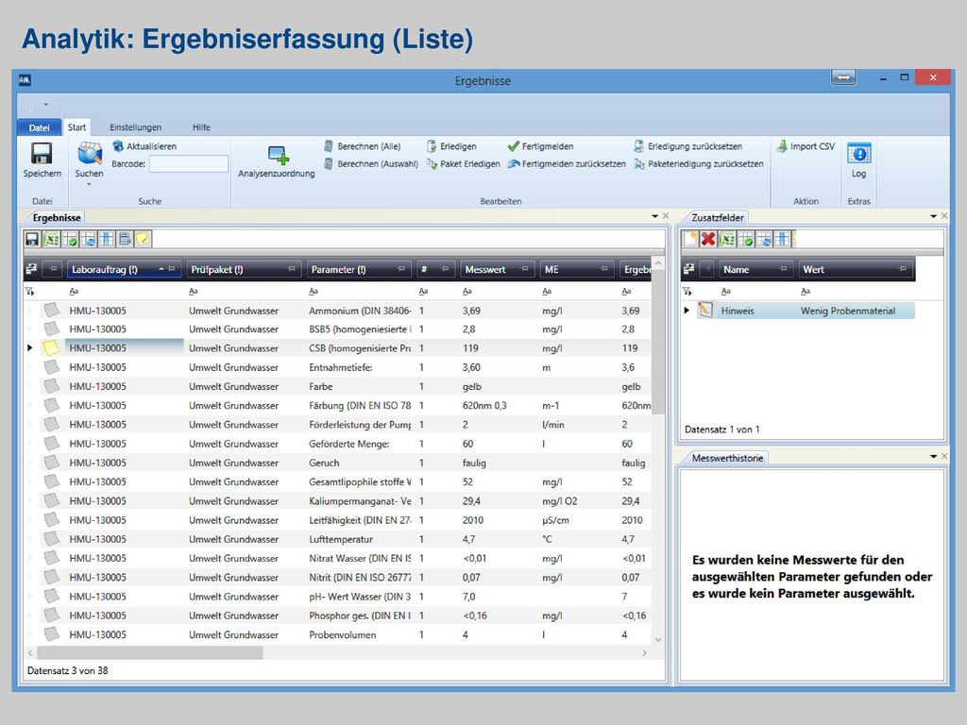
Task: Open the Ergebnisse panel options dropdown arrow
Action: click(x=655, y=216)
